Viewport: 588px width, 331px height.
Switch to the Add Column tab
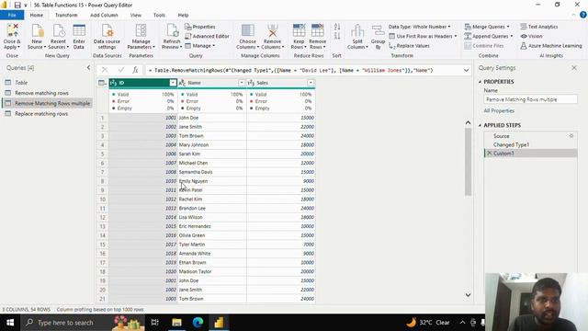[x=104, y=15]
